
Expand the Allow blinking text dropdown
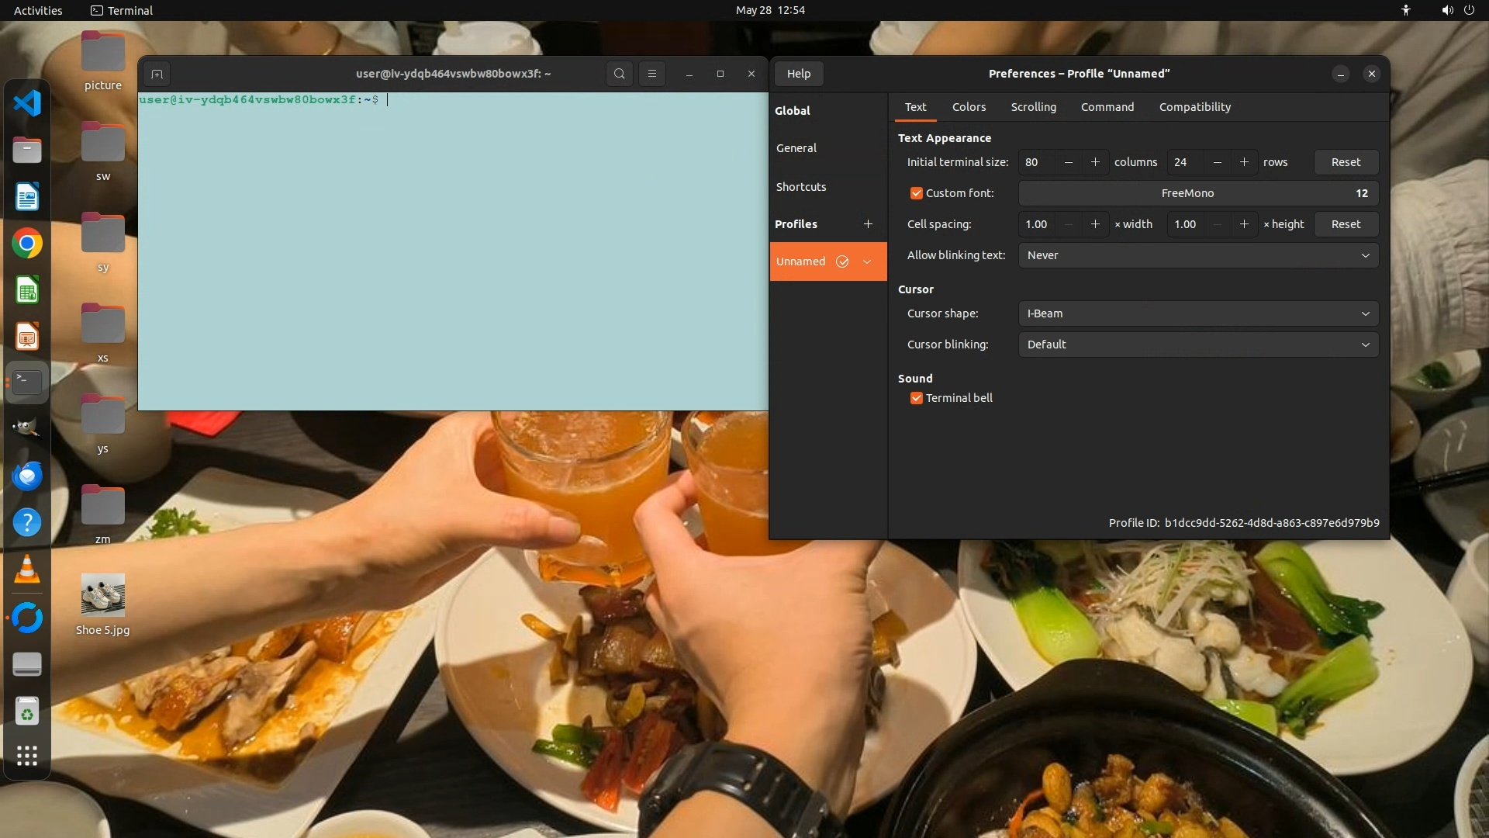(x=1197, y=255)
